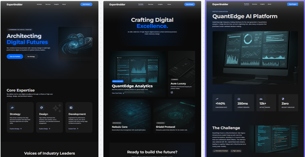Click the Design card palette icon
305x157 pixels.
pyautogui.click(x=41, y=108)
